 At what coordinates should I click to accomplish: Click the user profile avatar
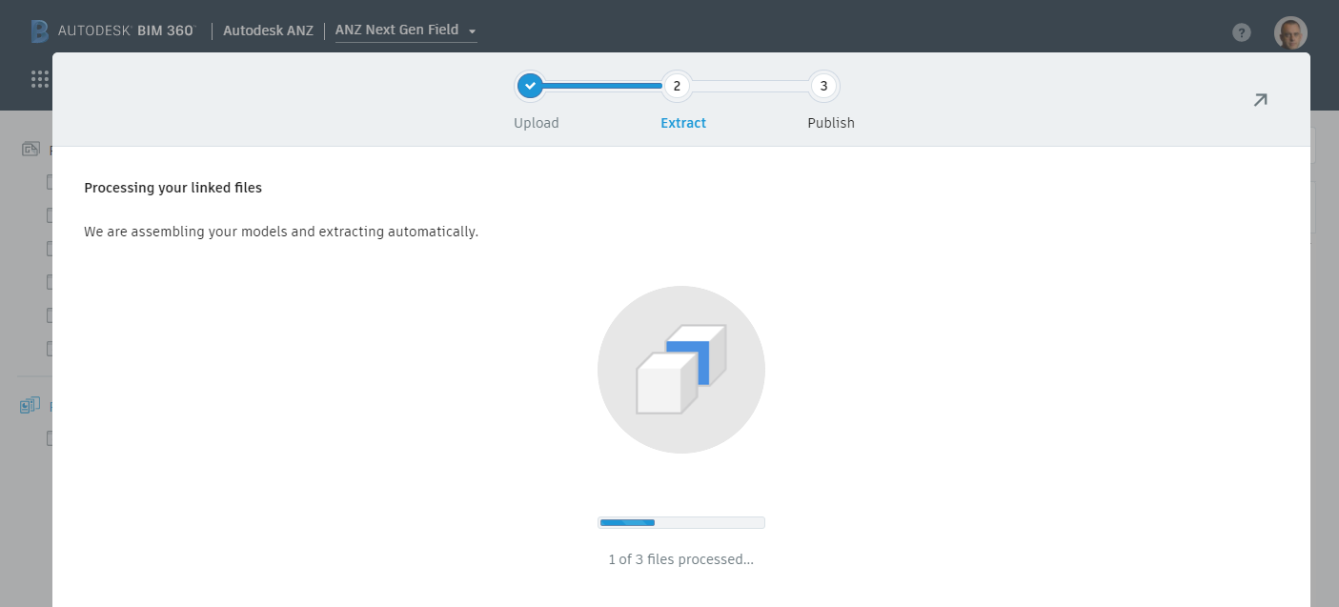pos(1290,31)
